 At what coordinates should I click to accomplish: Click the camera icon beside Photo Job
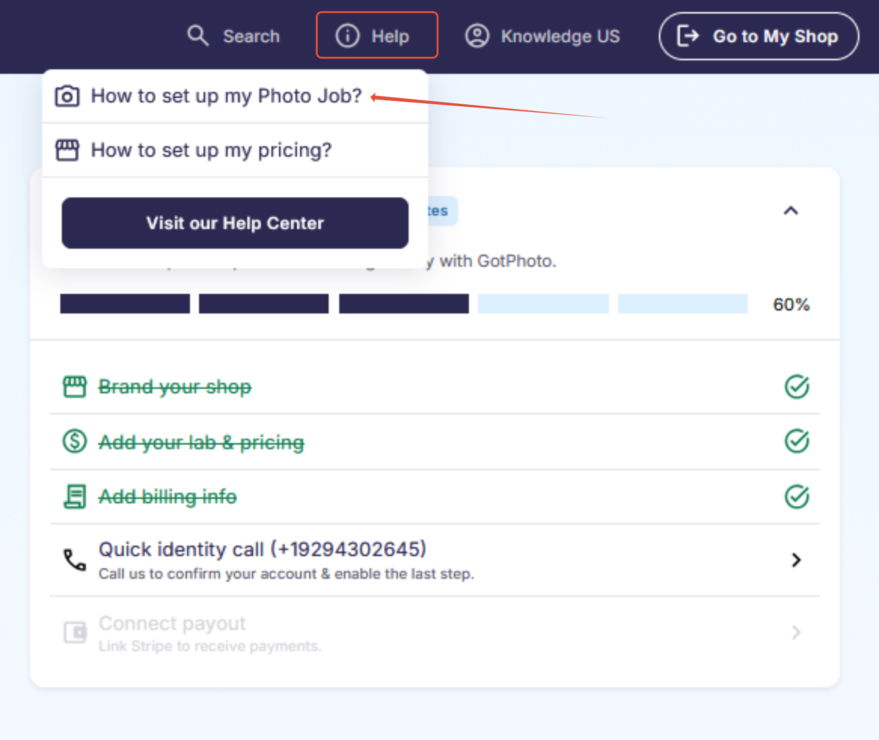67,96
